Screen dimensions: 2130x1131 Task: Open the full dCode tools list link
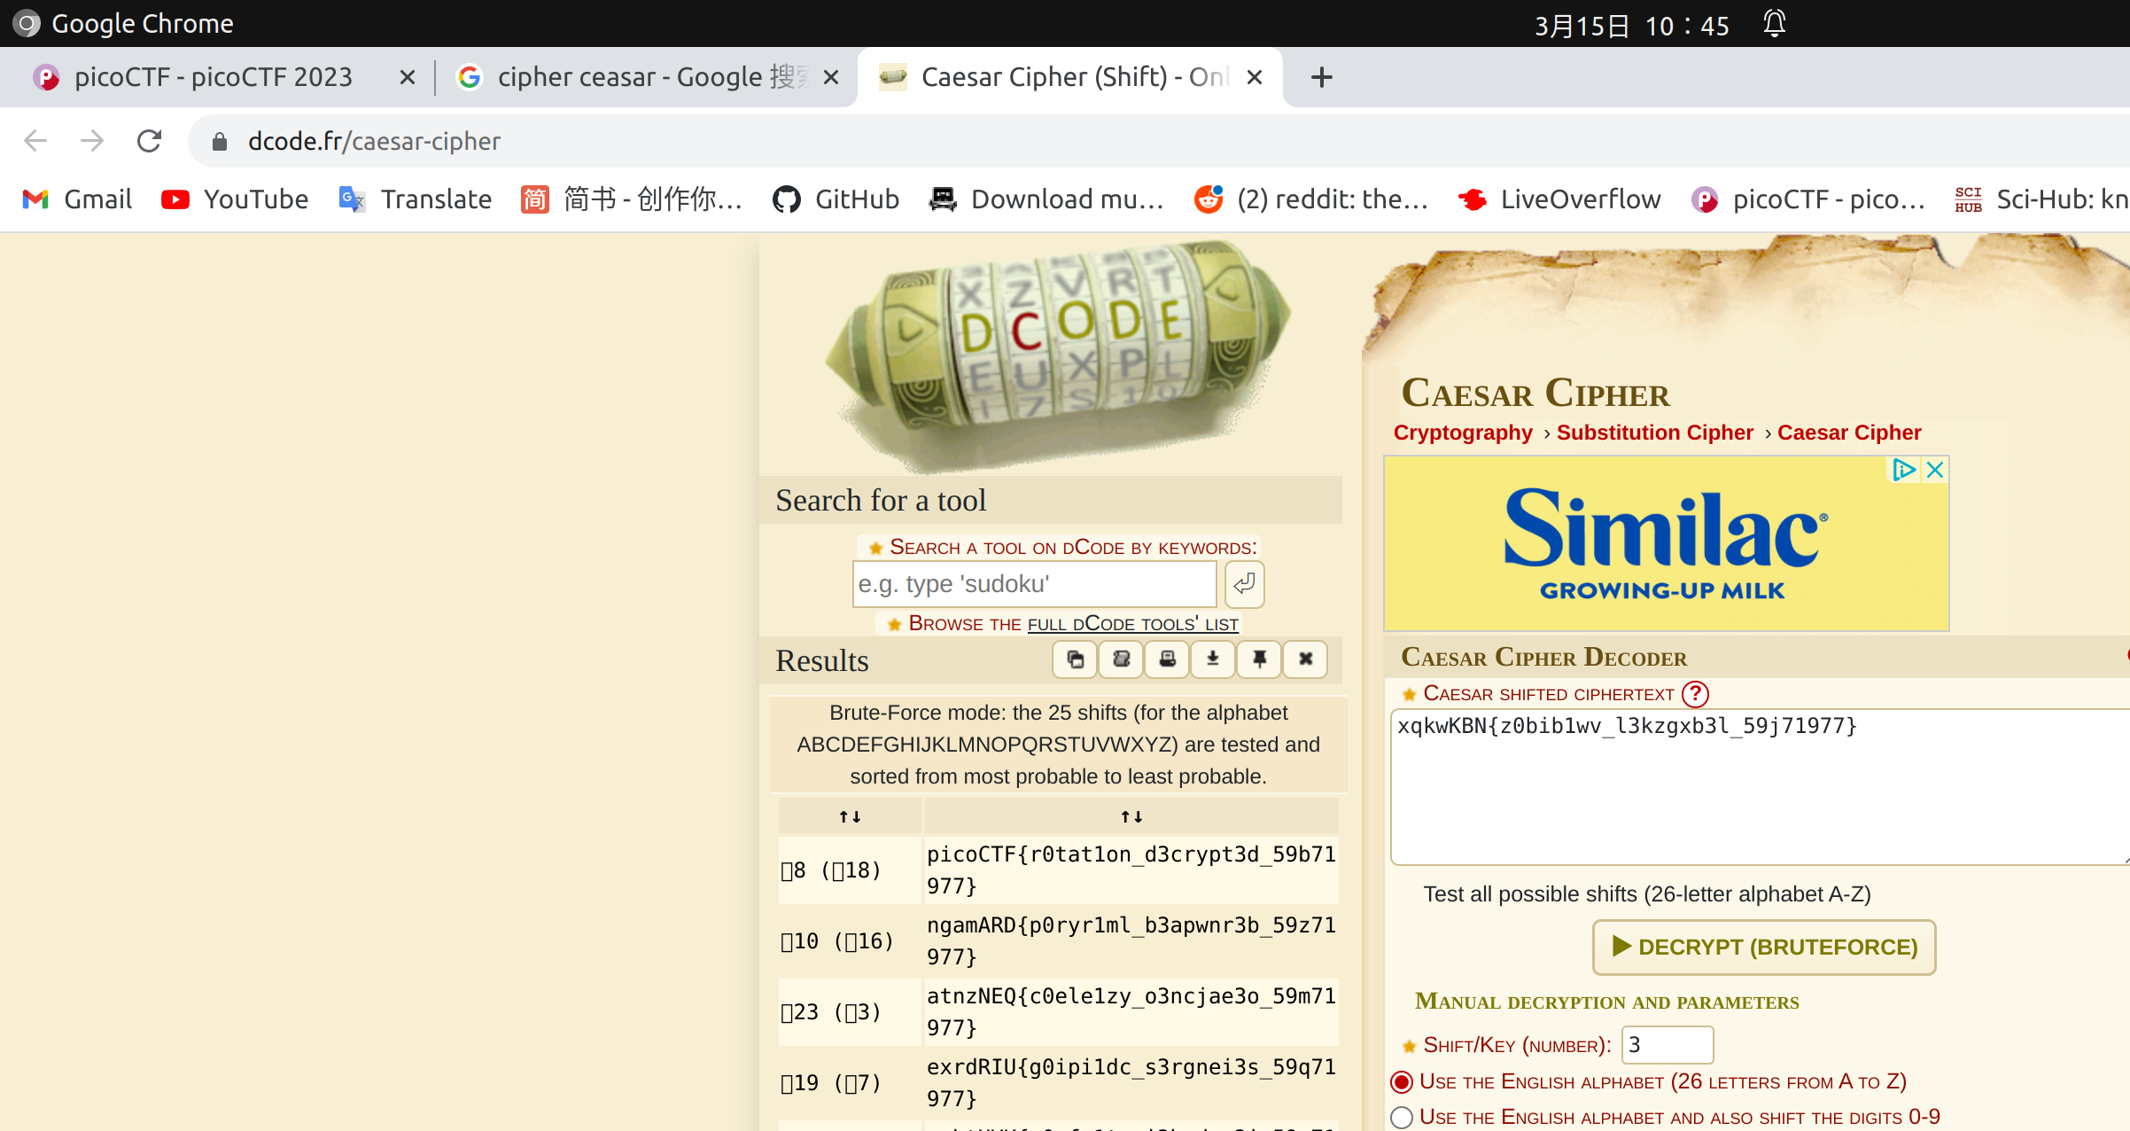click(x=1133, y=624)
